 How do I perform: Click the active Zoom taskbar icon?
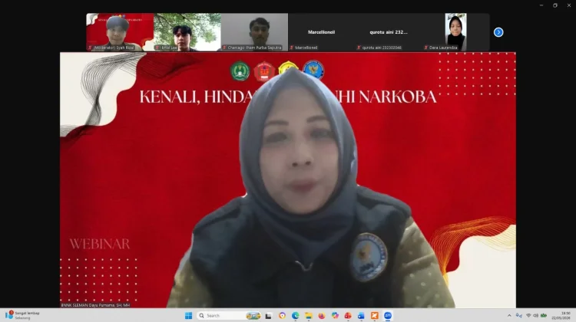(x=388, y=316)
